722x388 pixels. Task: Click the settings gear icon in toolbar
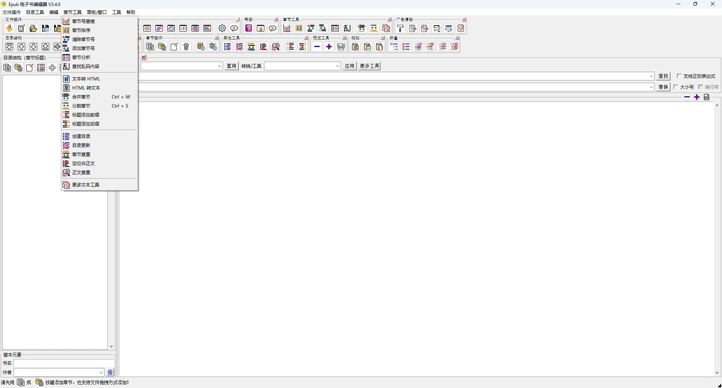[222, 29]
